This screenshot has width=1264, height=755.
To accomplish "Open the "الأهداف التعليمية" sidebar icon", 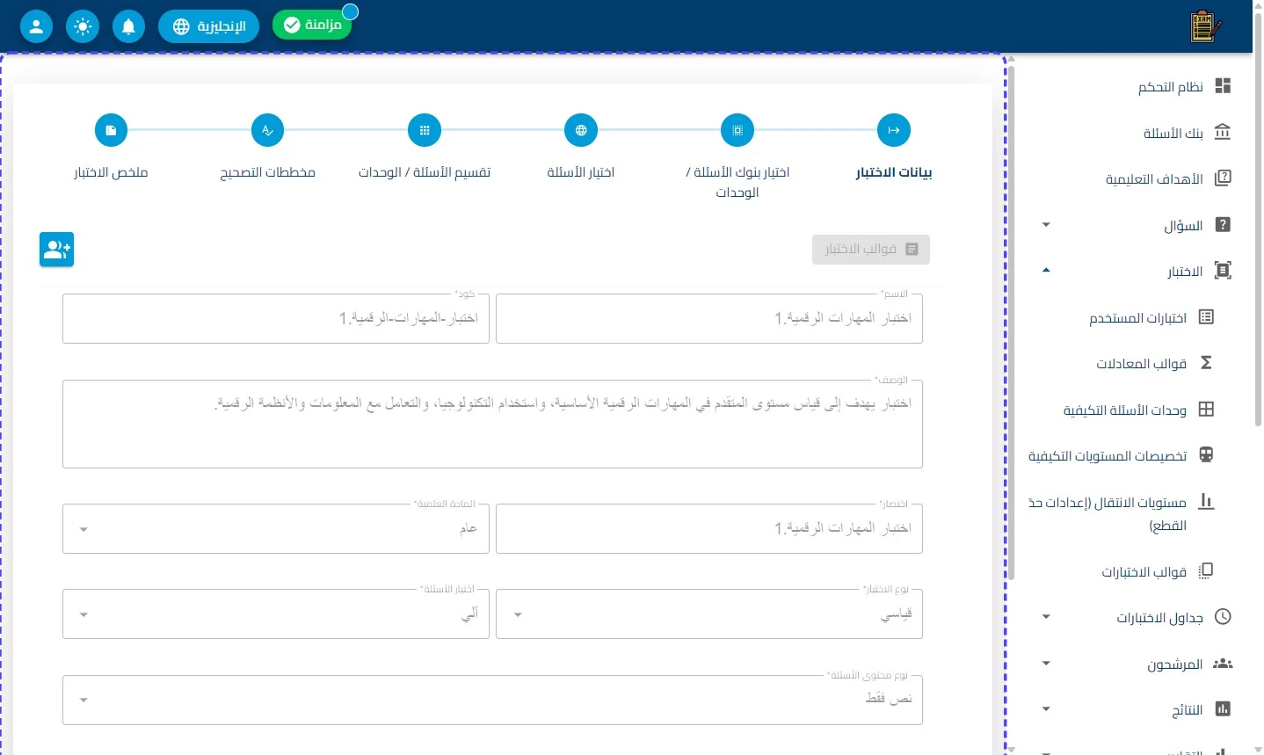I will point(1223,178).
